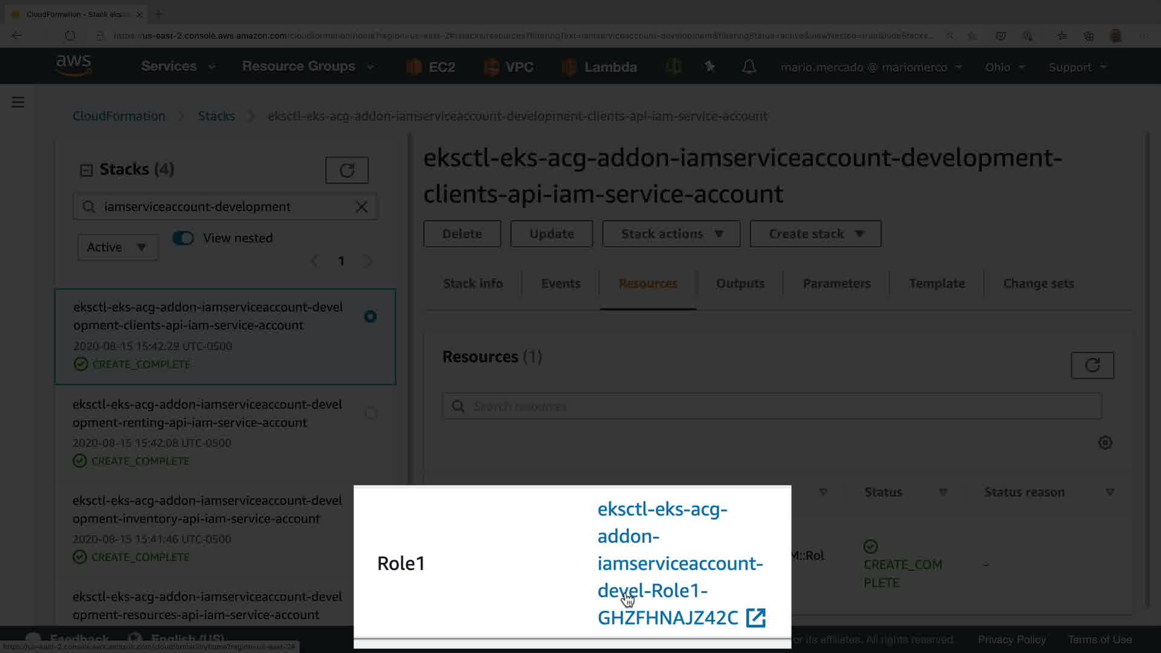1161x653 pixels.
Task: Select the renting-api stack radio button
Action: [x=371, y=414]
